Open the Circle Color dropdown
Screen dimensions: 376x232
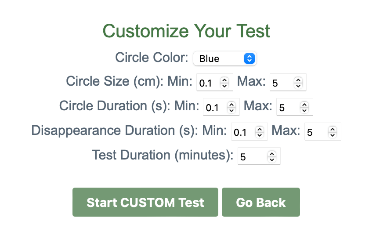click(224, 58)
